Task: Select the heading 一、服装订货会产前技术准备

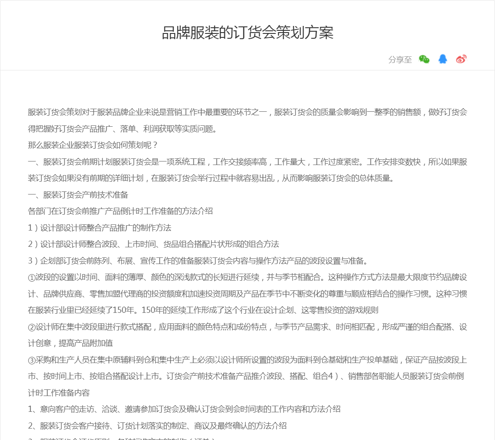Action: (x=78, y=195)
